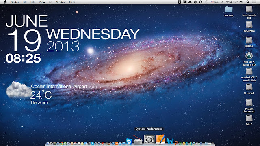Open TeamViewer in the dock
260x146 pixels.
(129, 142)
